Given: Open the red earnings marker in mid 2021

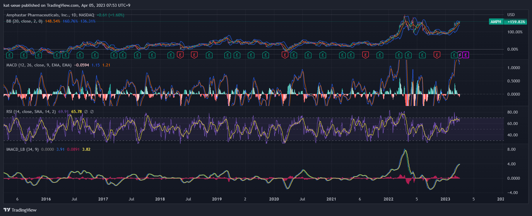Looking at the screenshot, I should 365,55.
